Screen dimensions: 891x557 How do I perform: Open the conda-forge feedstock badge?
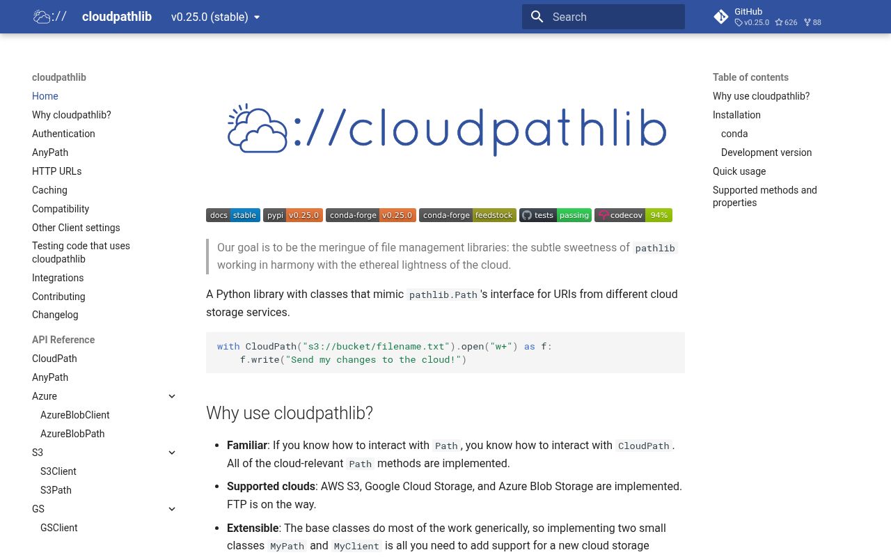[x=468, y=215]
